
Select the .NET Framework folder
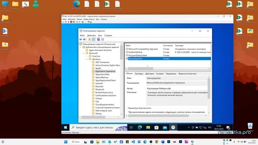[x=102, y=62]
